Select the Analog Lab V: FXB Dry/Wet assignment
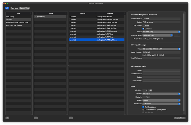 coord(97,25)
